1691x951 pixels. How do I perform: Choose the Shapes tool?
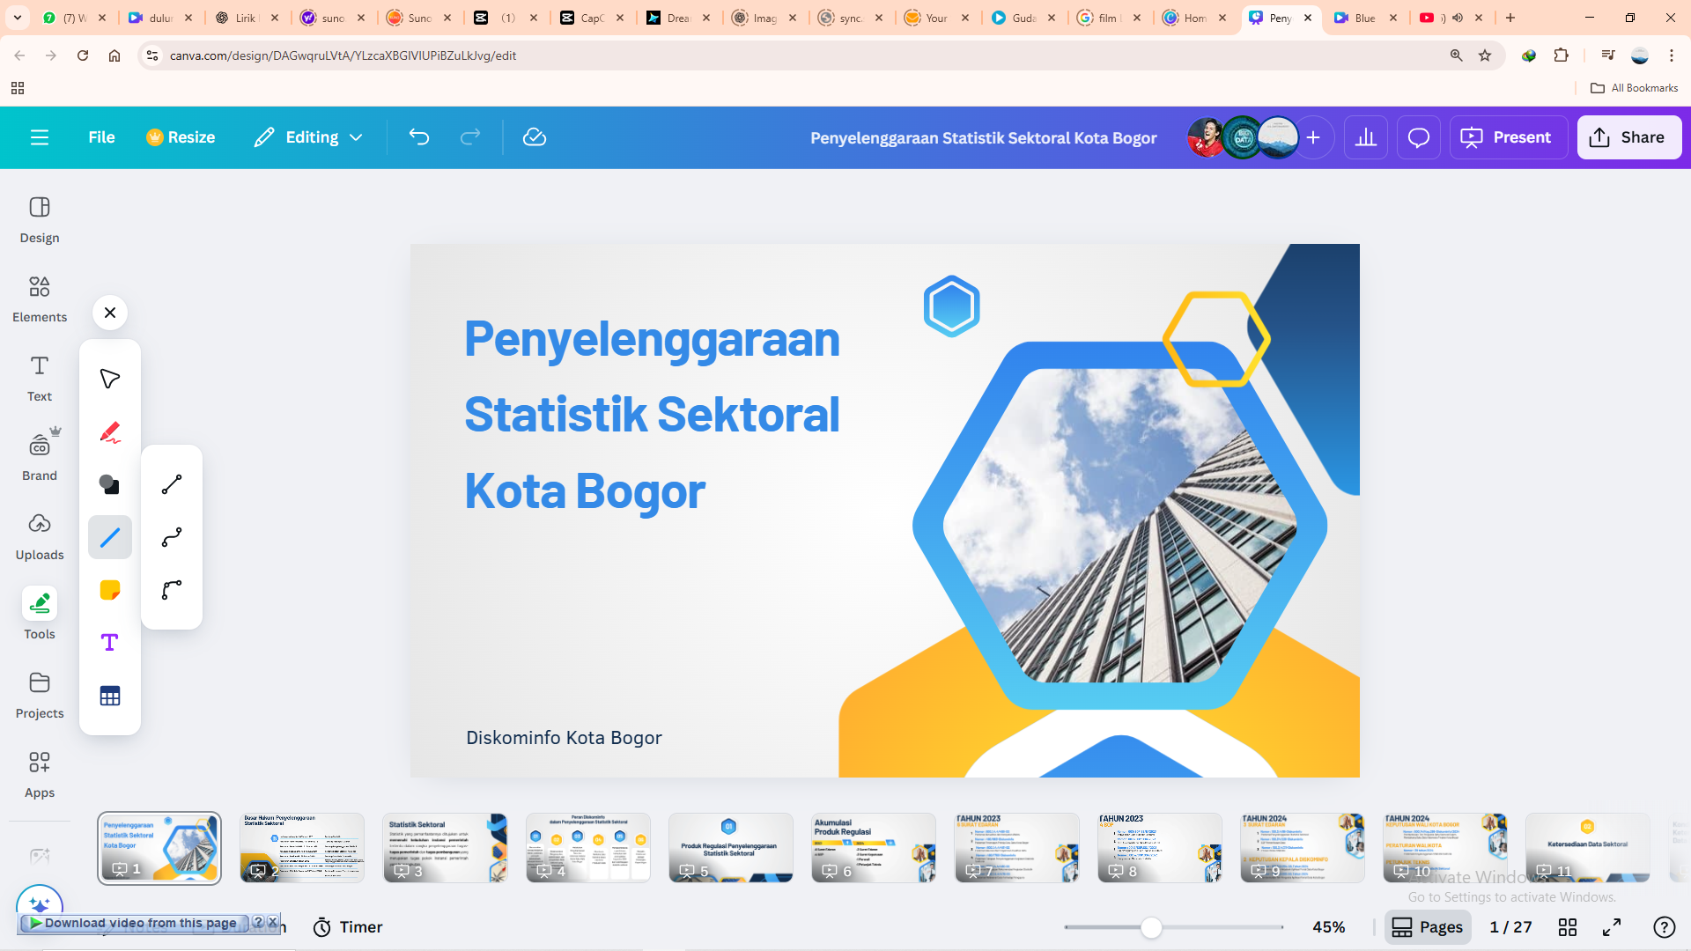[109, 484]
